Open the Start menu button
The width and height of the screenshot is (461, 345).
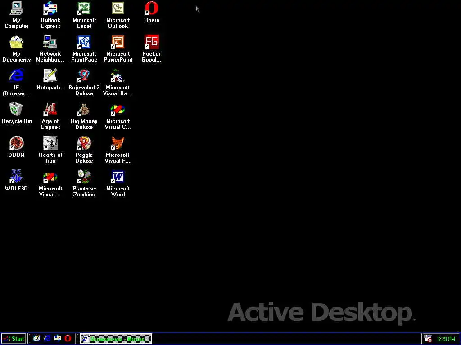tap(14, 339)
